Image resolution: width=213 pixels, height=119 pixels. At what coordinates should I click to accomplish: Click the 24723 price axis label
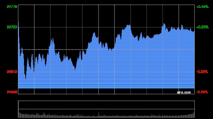coord(12,27)
